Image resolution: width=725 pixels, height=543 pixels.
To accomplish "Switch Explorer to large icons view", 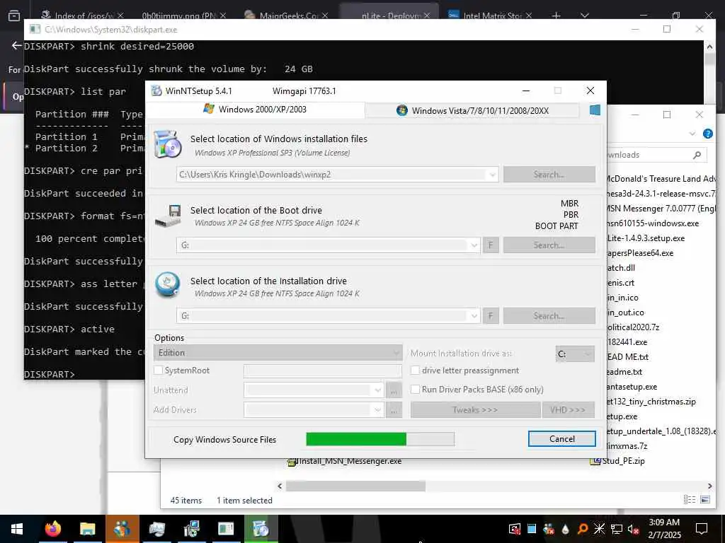I will (705, 500).
